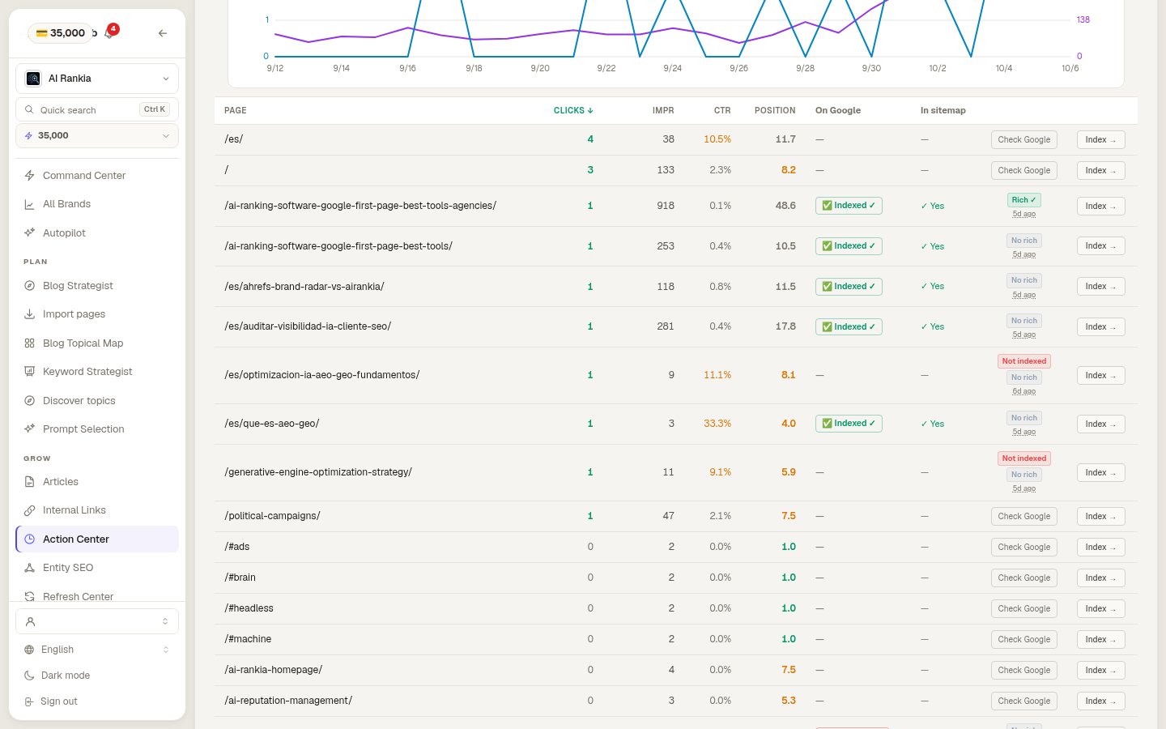Open the user account selector
Screen dimensions: 1166x729
tap(97, 621)
